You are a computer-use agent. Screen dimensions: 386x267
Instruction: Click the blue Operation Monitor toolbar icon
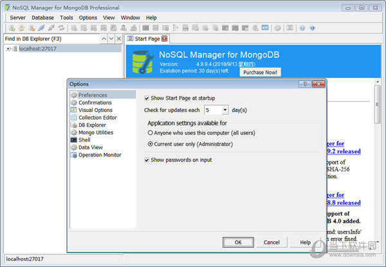pos(265,28)
